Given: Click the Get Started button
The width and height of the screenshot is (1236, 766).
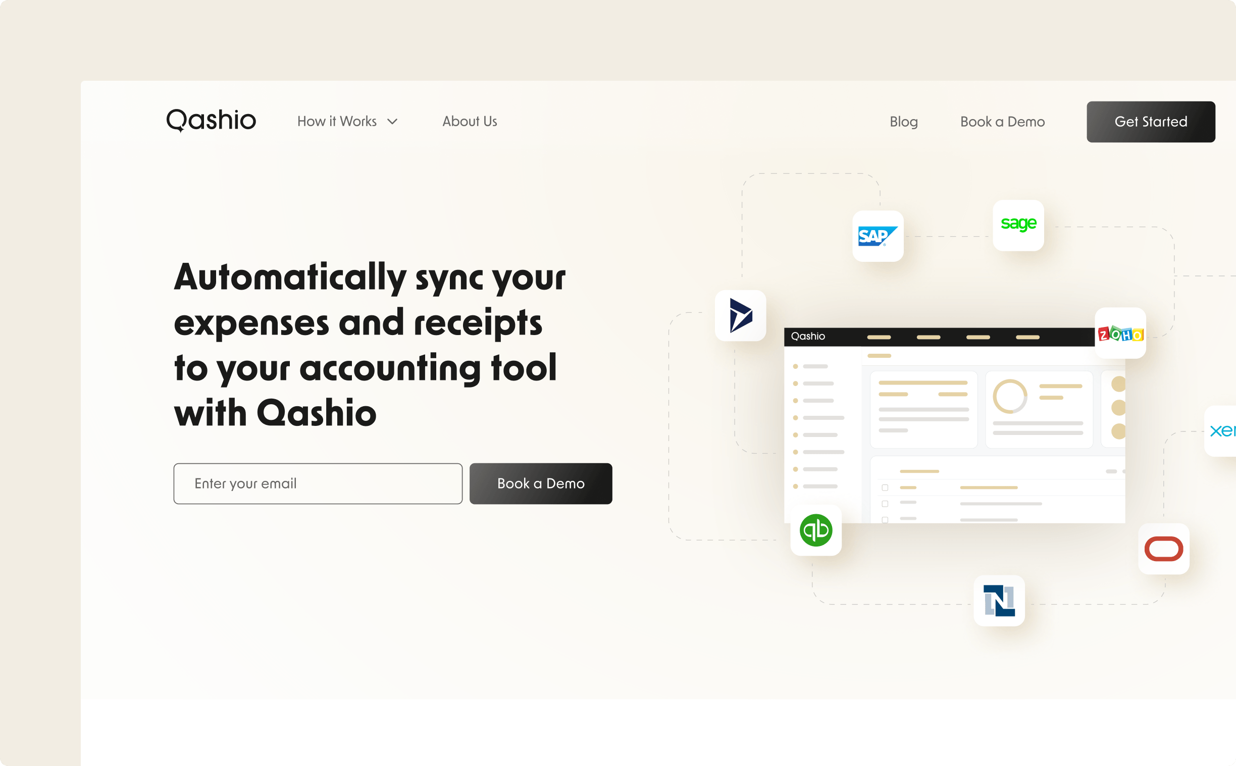Looking at the screenshot, I should pos(1150,121).
